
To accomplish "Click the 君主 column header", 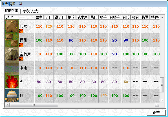I will click(39, 17).
